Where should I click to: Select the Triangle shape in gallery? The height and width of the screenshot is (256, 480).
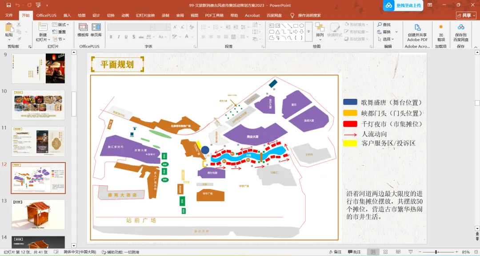pos(277,32)
